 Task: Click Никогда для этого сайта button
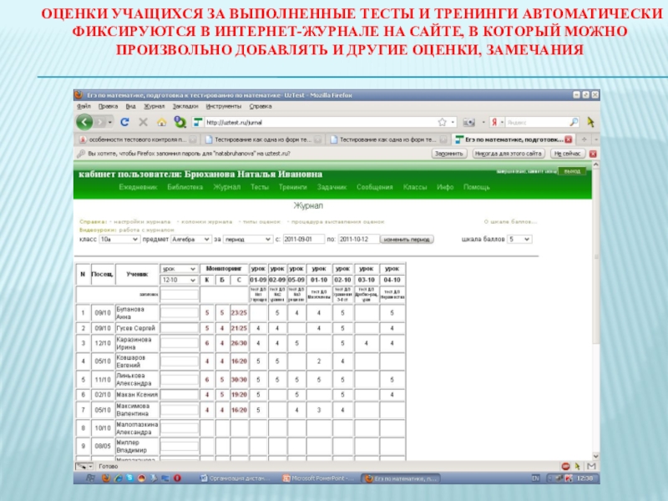point(509,154)
